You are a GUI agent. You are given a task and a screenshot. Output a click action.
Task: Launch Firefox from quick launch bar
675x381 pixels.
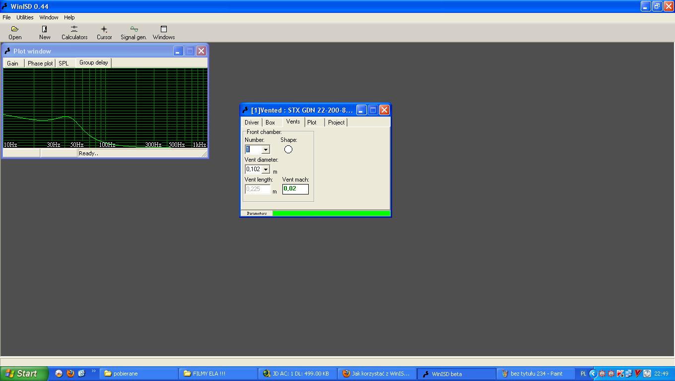[x=70, y=374]
